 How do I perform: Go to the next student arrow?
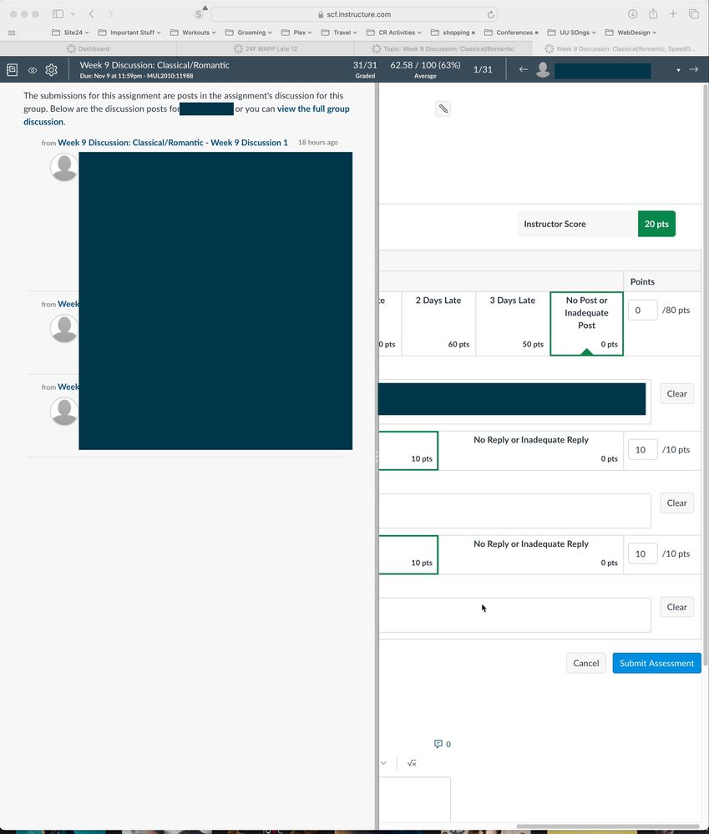point(693,69)
